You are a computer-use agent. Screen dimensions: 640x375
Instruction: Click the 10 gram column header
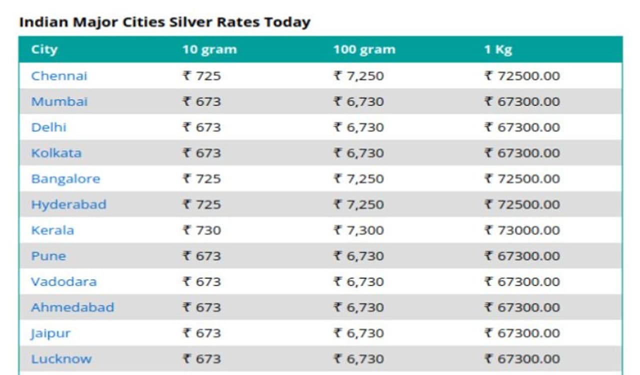click(x=209, y=49)
